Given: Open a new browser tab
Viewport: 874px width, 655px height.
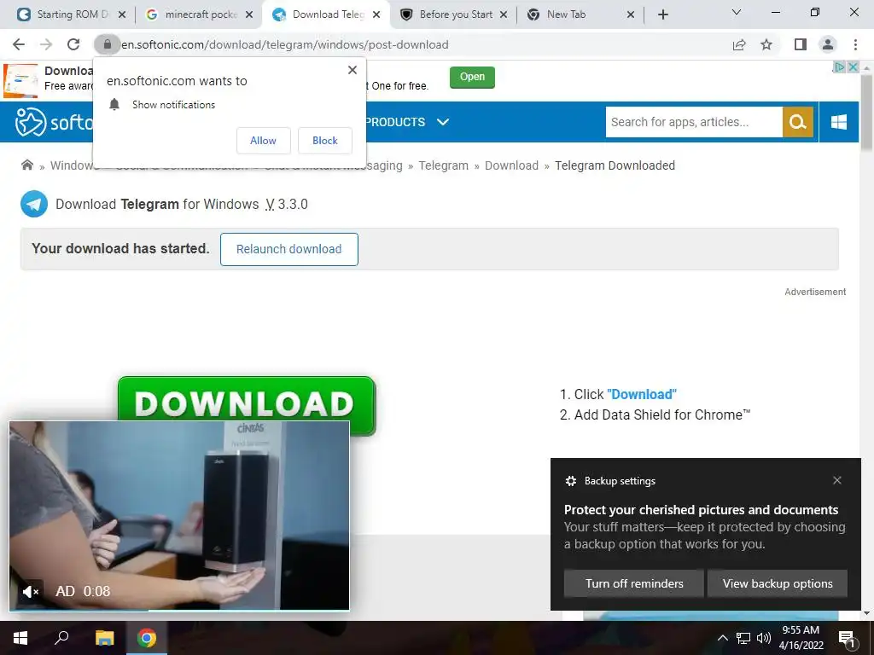Looking at the screenshot, I should [662, 14].
